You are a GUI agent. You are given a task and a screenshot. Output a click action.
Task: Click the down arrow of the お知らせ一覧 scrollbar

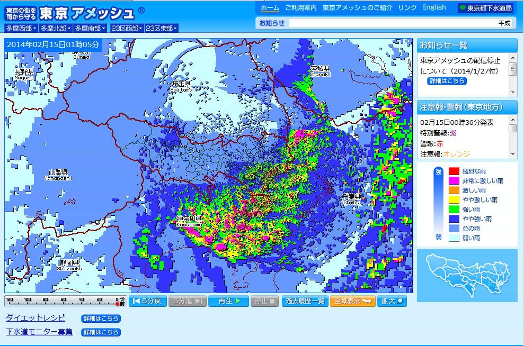pyautogui.click(x=513, y=92)
